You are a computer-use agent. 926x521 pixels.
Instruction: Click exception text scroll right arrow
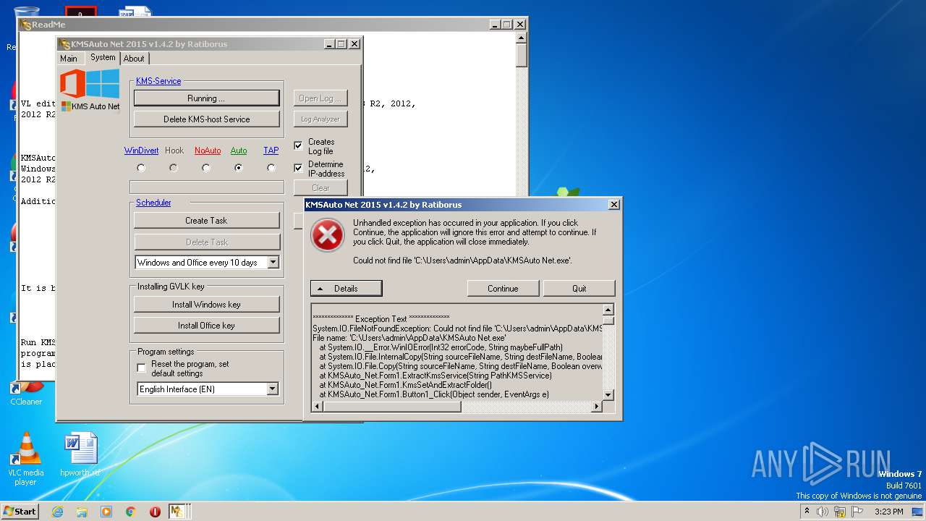coord(597,407)
